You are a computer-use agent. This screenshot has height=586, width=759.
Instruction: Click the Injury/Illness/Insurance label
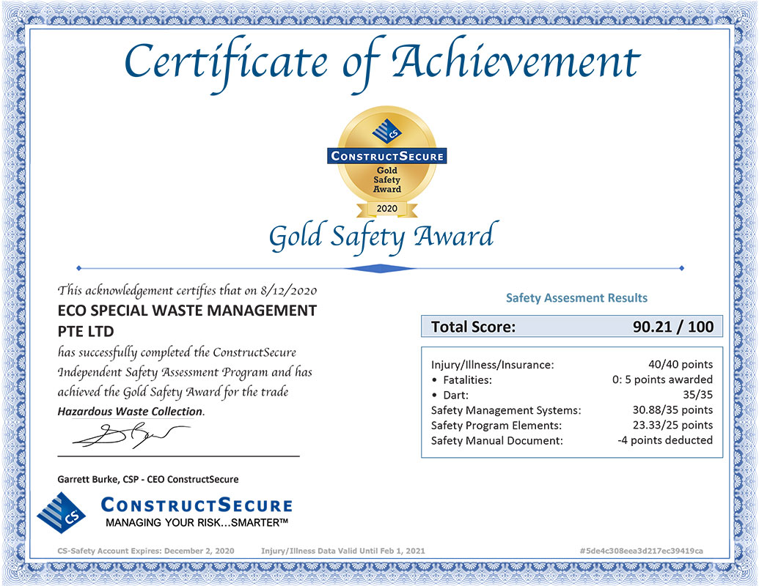pyautogui.click(x=492, y=365)
